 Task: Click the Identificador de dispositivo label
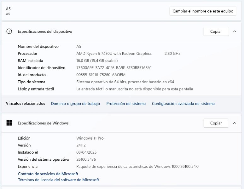pyautogui.click(x=42, y=68)
